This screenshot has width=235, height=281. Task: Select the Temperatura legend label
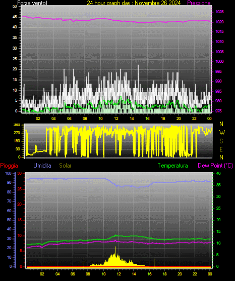pos(173,166)
